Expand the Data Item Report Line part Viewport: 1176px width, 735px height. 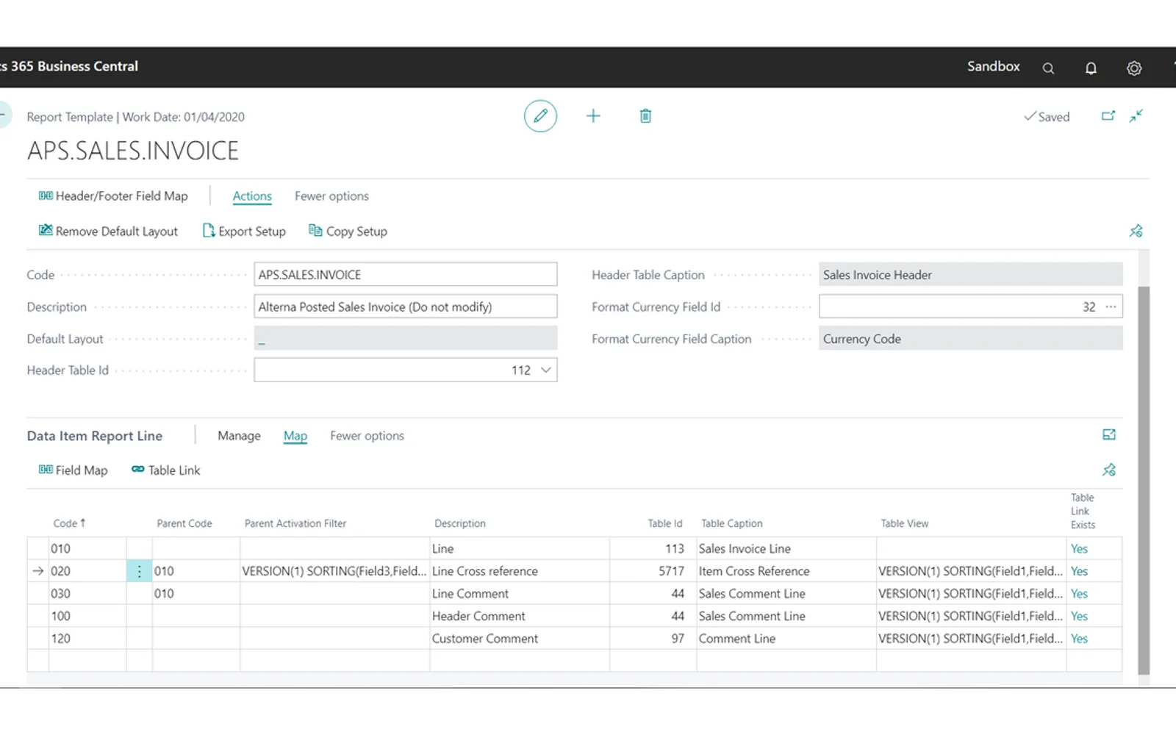(1109, 435)
